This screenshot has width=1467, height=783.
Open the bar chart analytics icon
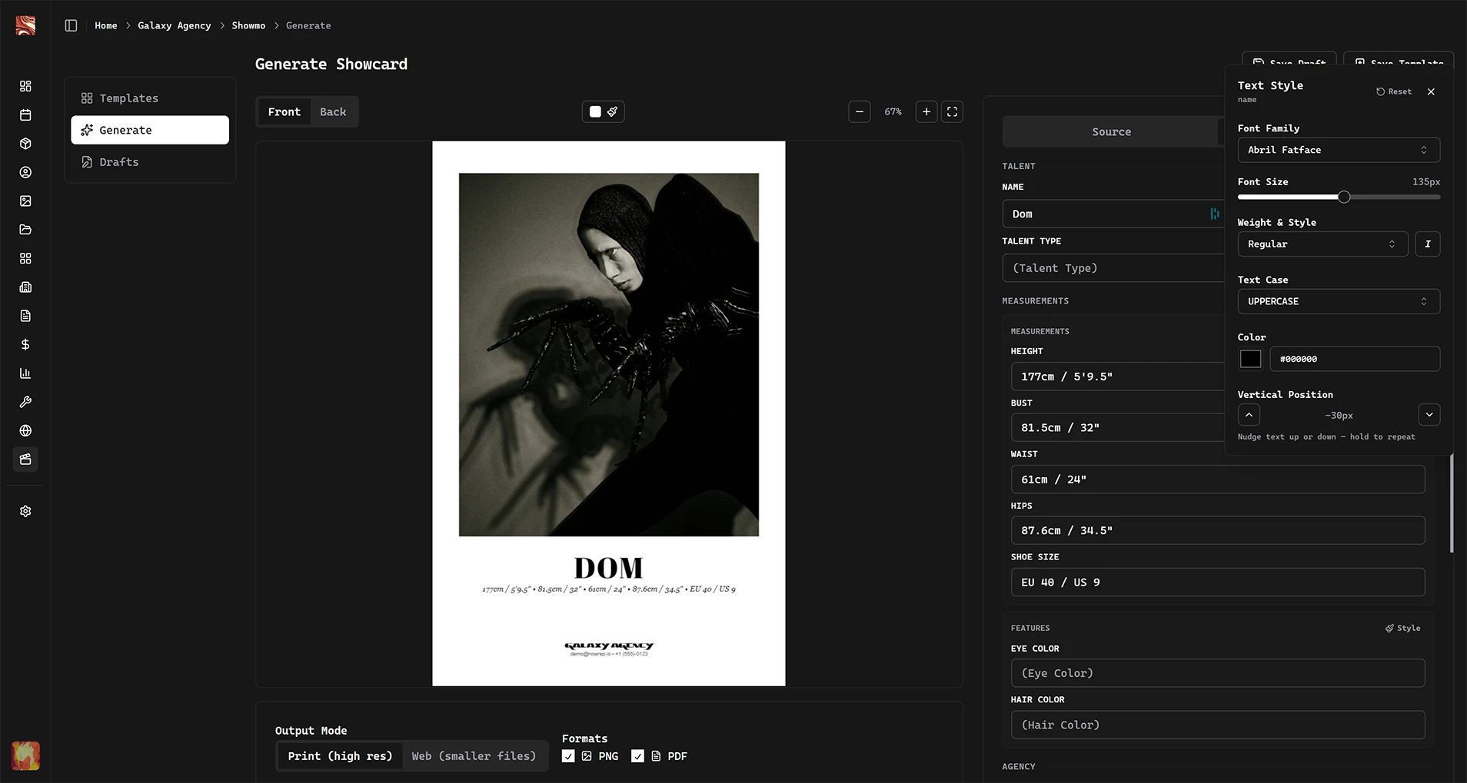pyautogui.click(x=25, y=373)
